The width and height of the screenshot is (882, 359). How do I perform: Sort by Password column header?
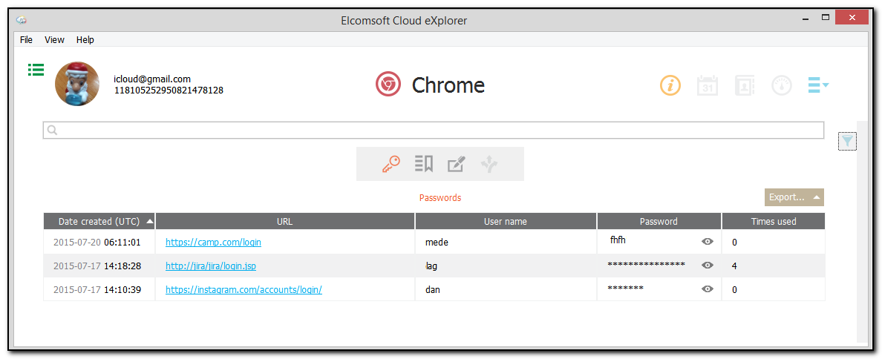coord(659,221)
